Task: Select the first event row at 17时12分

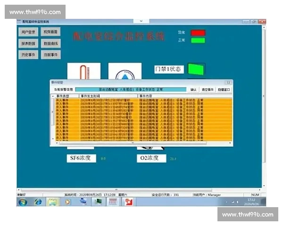Action: (143, 100)
